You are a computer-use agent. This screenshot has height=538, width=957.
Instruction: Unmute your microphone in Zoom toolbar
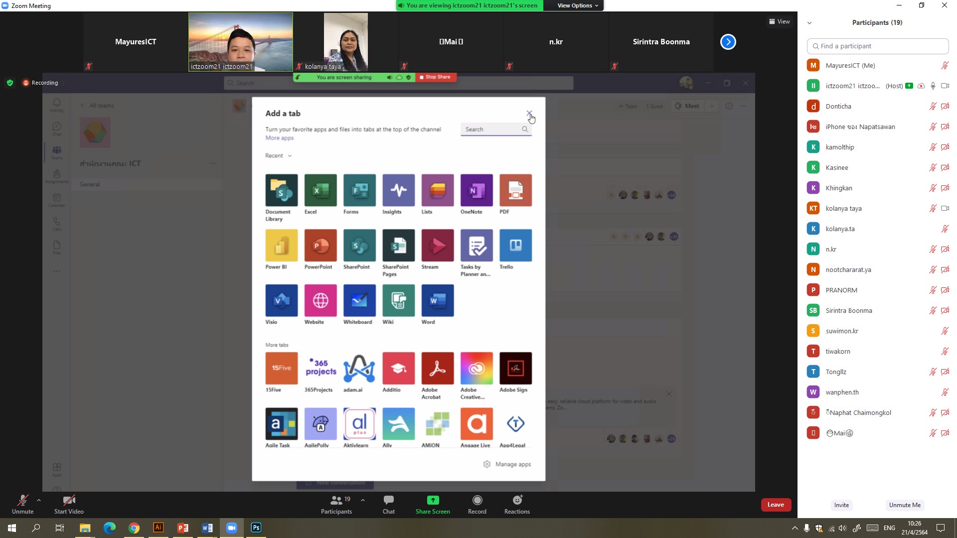tap(22, 504)
